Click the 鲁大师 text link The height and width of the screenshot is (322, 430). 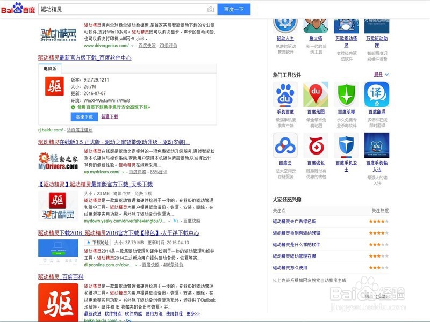tap(316, 39)
